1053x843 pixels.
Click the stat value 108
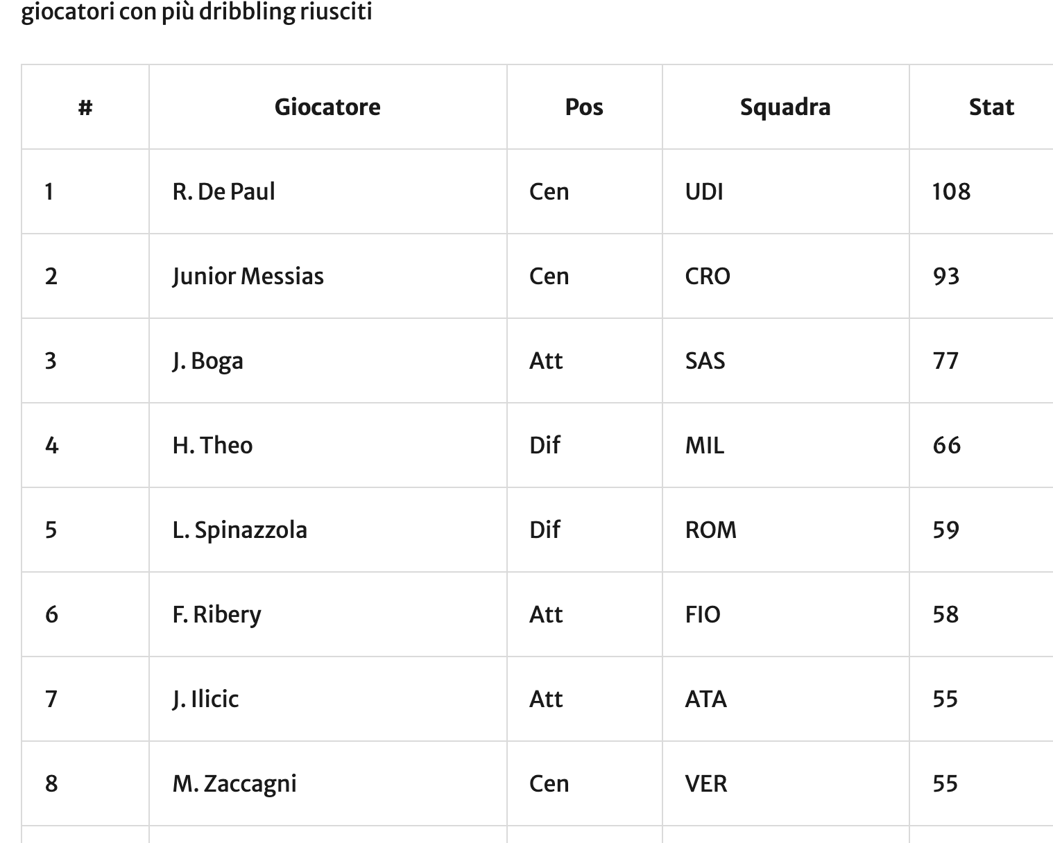(x=951, y=191)
